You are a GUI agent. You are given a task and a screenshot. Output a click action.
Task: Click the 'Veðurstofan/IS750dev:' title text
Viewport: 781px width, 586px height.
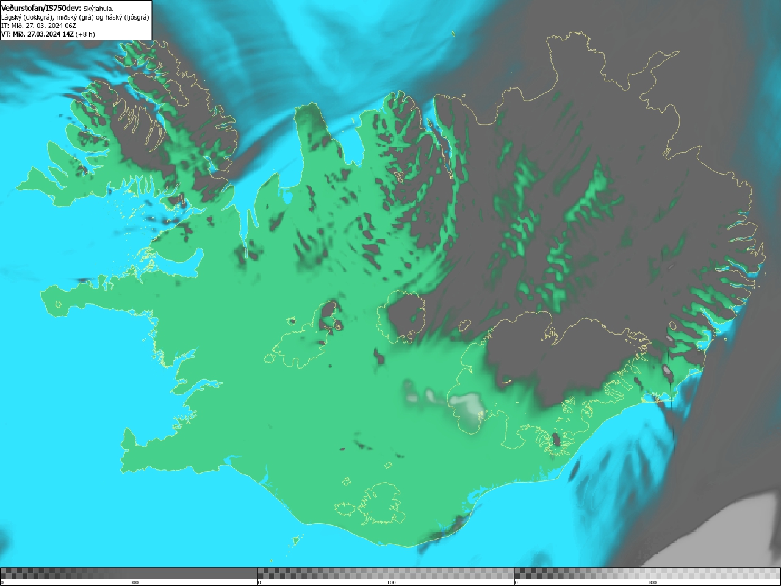point(41,8)
